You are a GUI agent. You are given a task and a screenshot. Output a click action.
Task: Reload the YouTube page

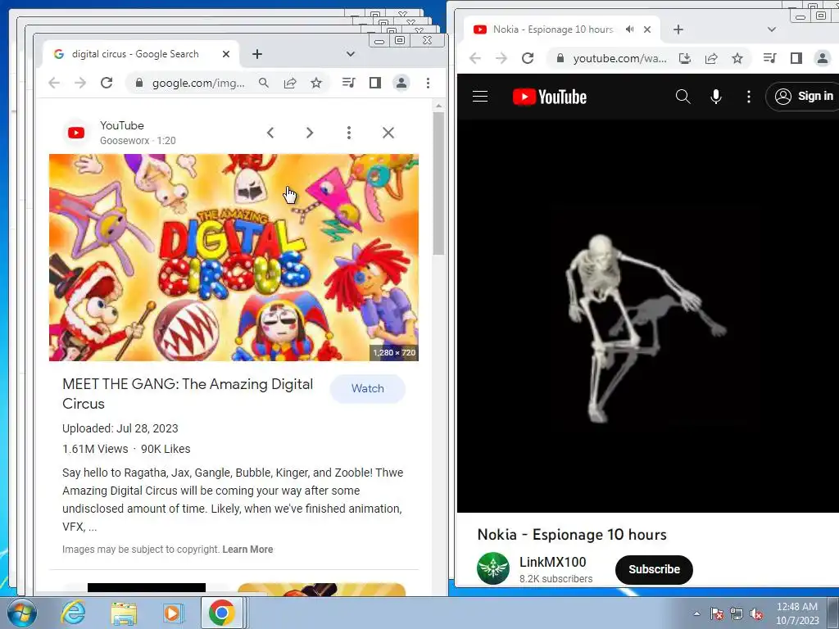(x=528, y=58)
